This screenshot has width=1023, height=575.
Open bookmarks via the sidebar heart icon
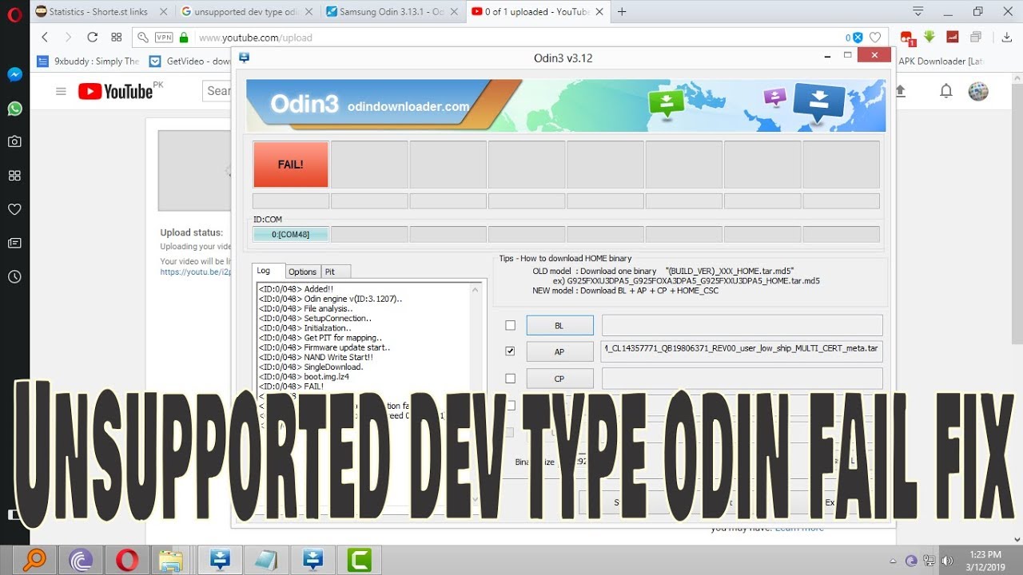click(14, 209)
